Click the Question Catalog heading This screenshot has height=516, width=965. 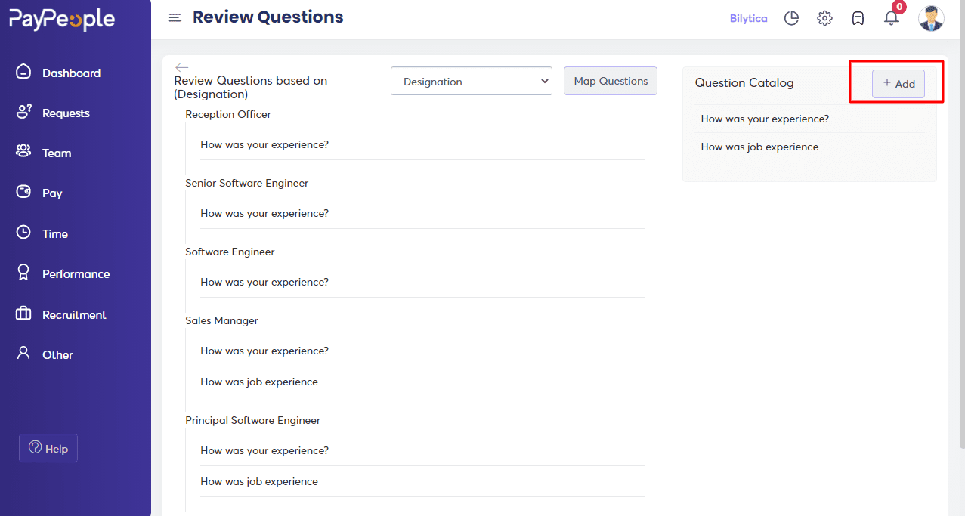(x=744, y=82)
